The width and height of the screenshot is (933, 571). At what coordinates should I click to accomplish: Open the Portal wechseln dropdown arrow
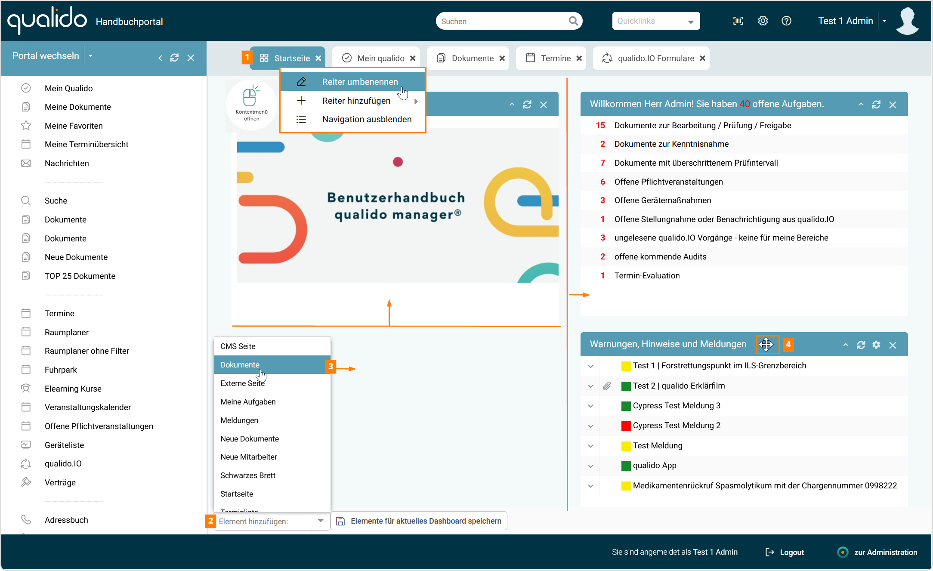pos(90,56)
